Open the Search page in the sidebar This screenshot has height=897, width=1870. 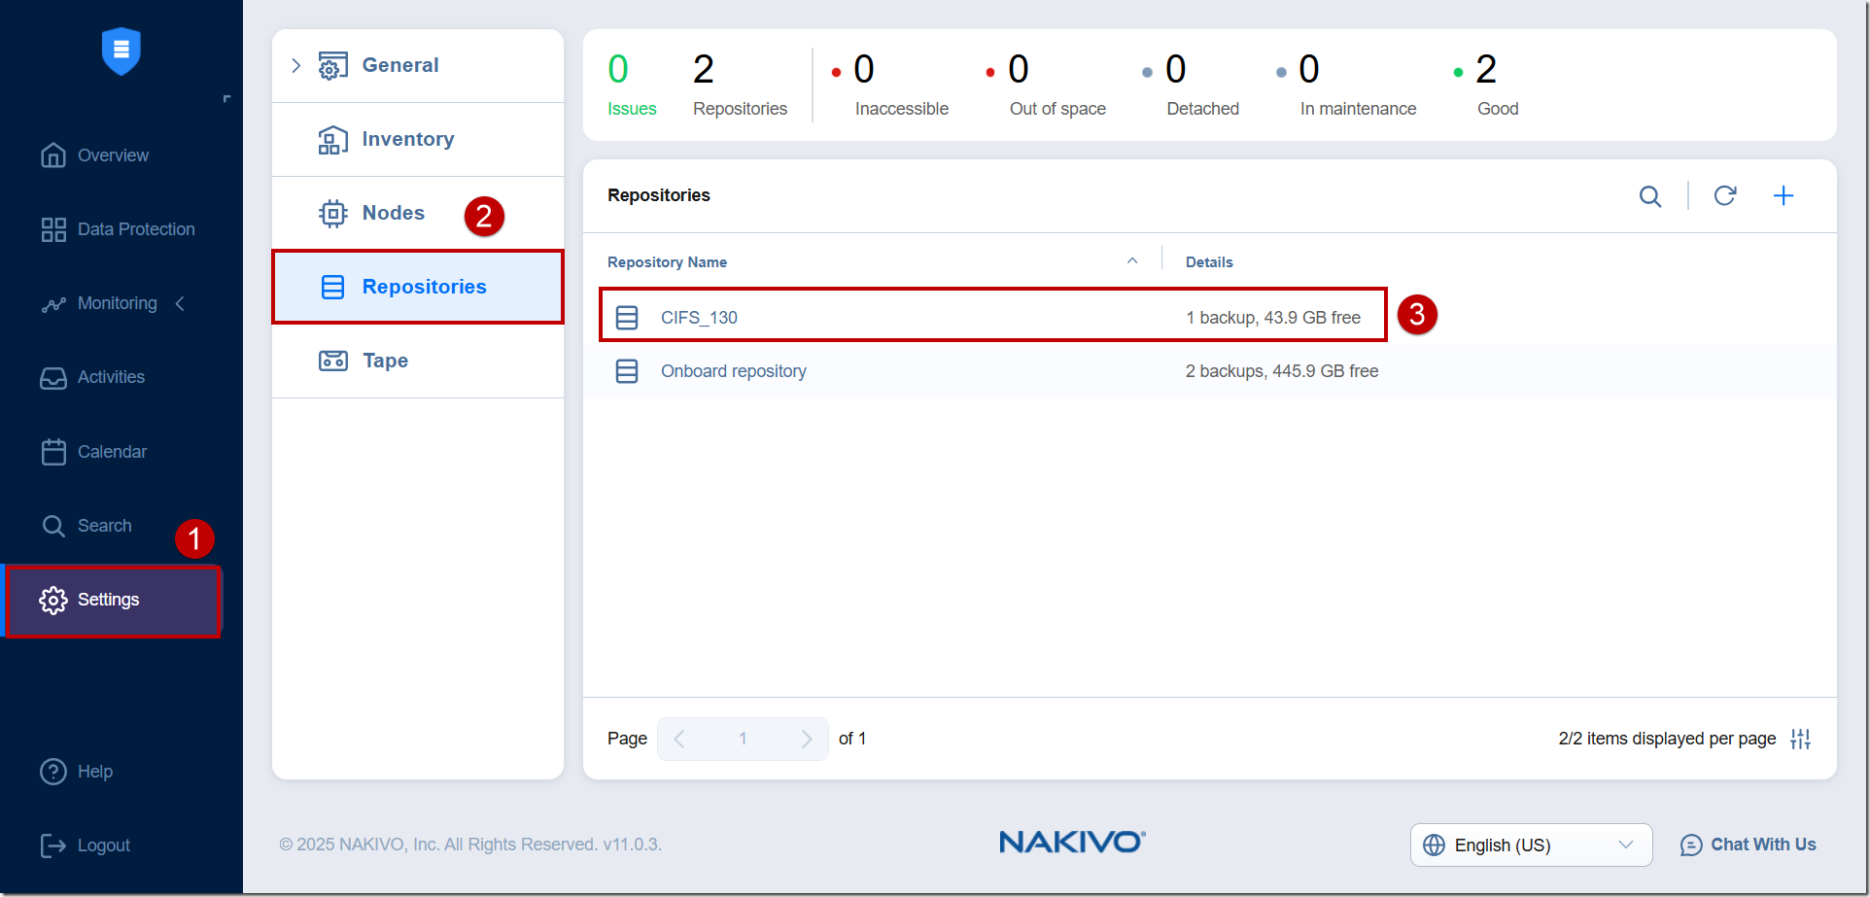click(104, 526)
